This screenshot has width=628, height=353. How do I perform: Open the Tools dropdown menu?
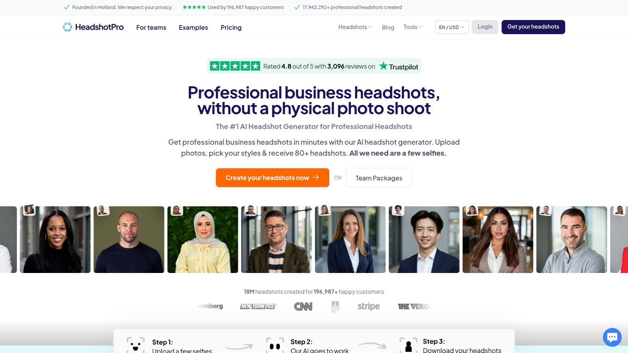[412, 27]
